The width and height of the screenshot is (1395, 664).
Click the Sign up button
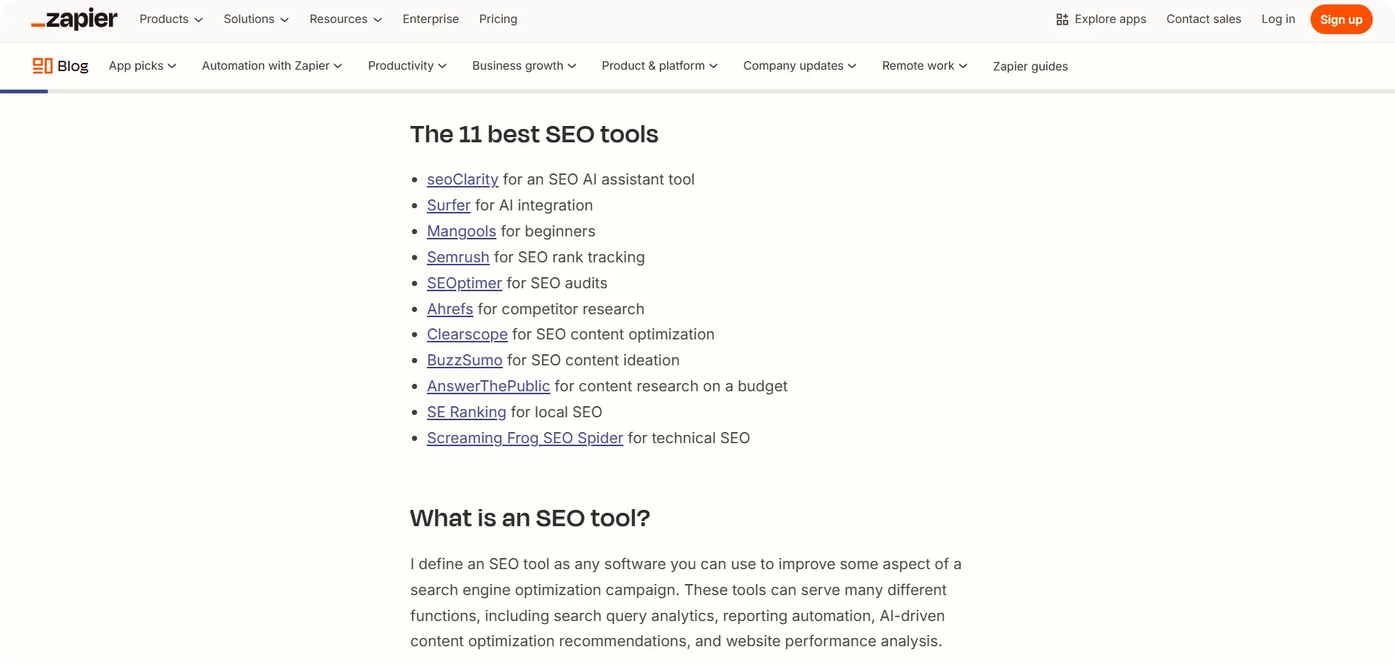coord(1341,19)
